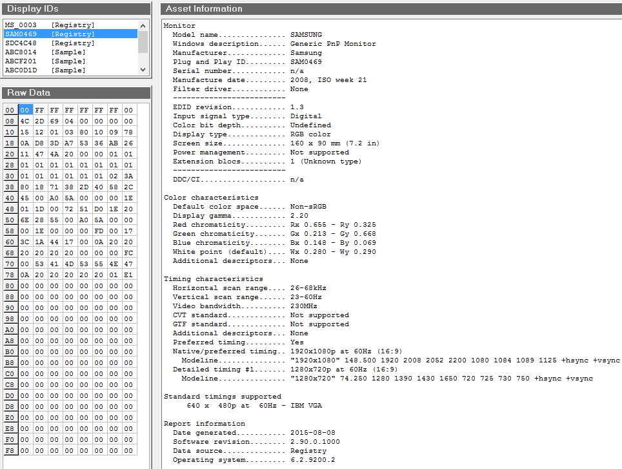The width and height of the screenshot is (622, 469).
Task: Click hex byte 78 in row 10
Action: 128,132
